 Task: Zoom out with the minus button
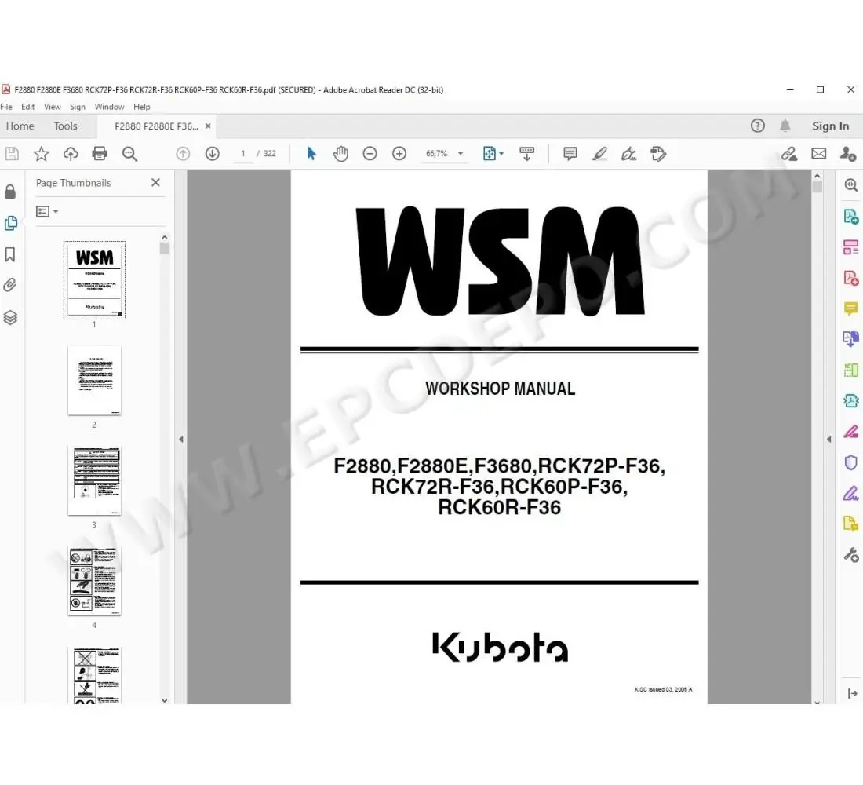370,154
